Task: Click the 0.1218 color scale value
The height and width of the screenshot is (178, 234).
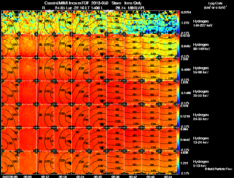Action: [x=185, y=116]
